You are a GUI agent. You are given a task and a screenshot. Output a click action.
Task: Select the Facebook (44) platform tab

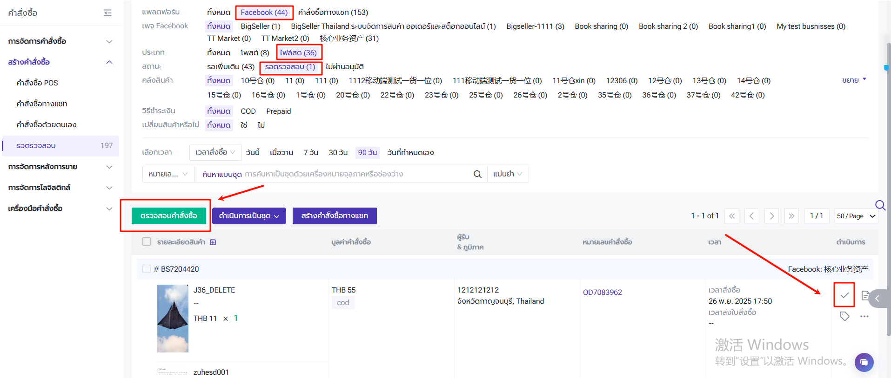[x=264, y=13]
